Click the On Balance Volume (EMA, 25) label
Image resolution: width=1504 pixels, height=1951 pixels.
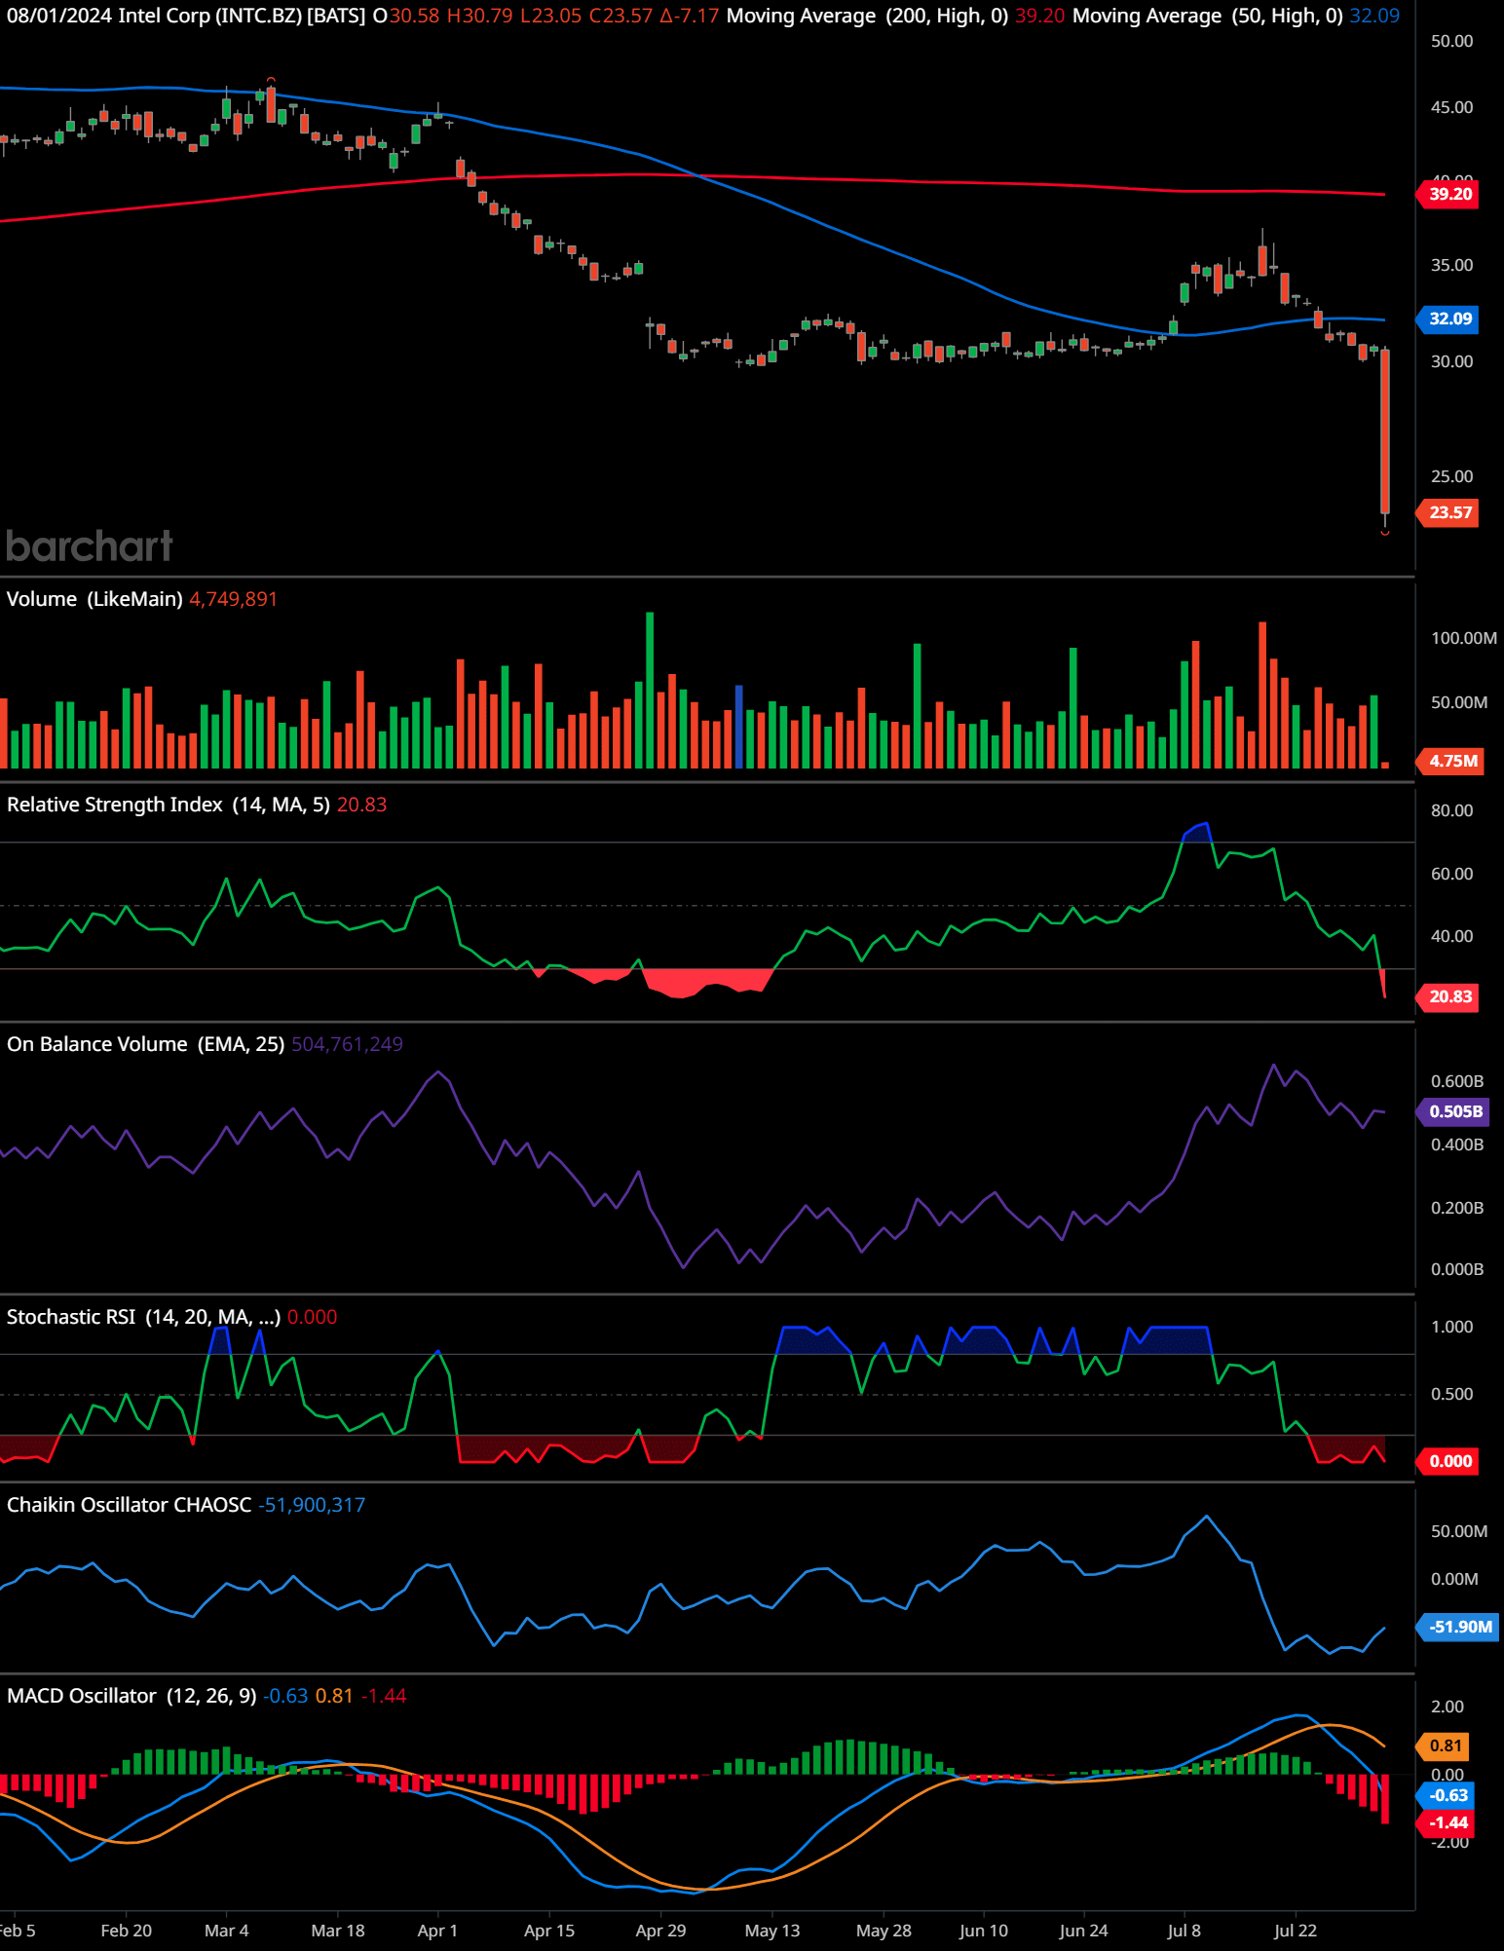point(146,1044)
